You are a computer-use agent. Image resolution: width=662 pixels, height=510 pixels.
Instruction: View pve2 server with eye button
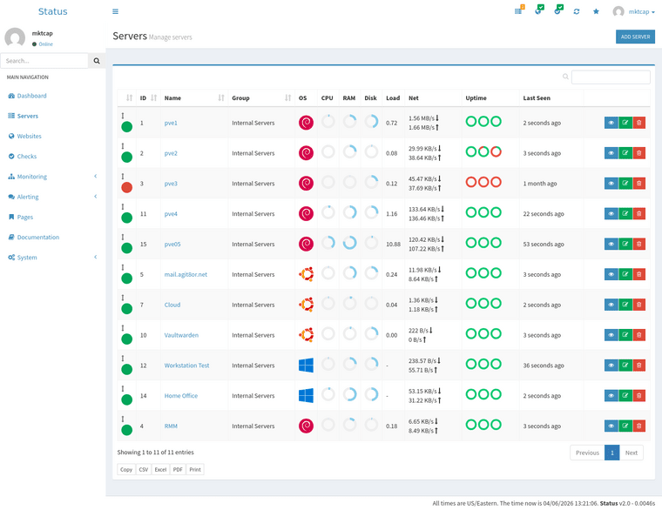pos(611,153)
